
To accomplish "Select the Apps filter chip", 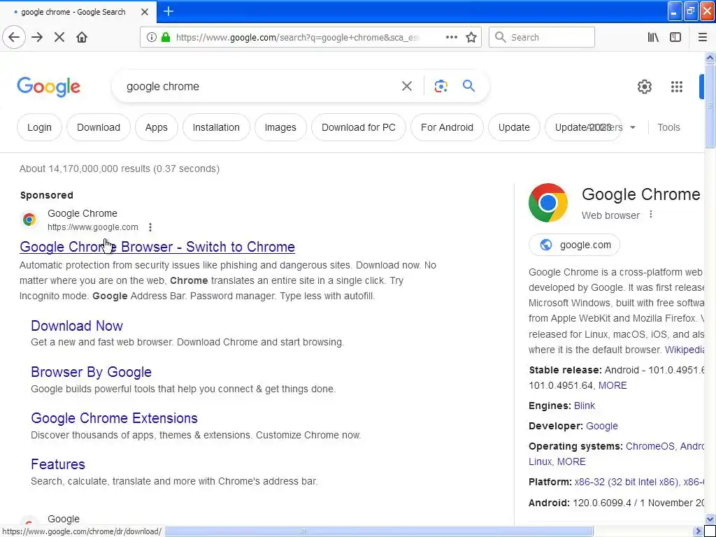I will [x=156, y=127].
